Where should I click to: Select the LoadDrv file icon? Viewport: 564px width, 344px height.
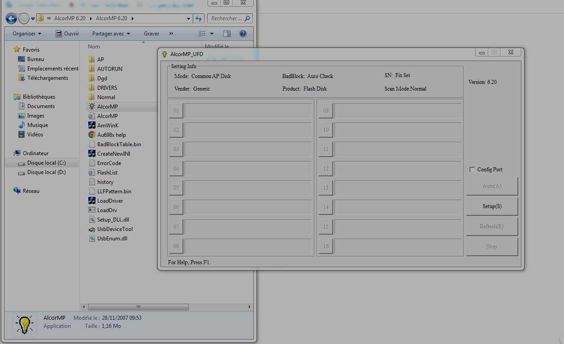coord(92,210)
